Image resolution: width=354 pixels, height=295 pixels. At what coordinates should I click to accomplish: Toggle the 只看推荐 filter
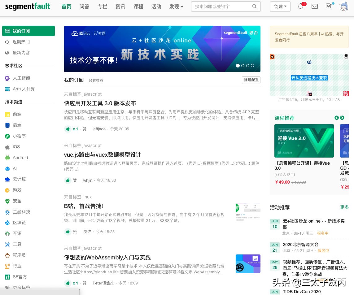coord(96,80)
